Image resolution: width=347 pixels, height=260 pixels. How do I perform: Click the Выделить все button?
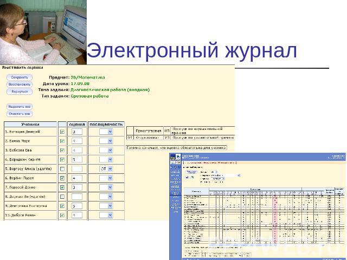pos(20,107)
